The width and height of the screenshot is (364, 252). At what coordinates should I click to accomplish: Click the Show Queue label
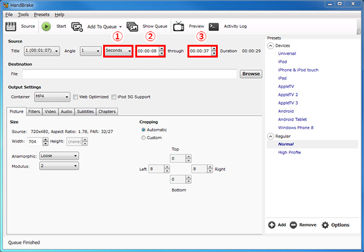[x=155, y=27]
